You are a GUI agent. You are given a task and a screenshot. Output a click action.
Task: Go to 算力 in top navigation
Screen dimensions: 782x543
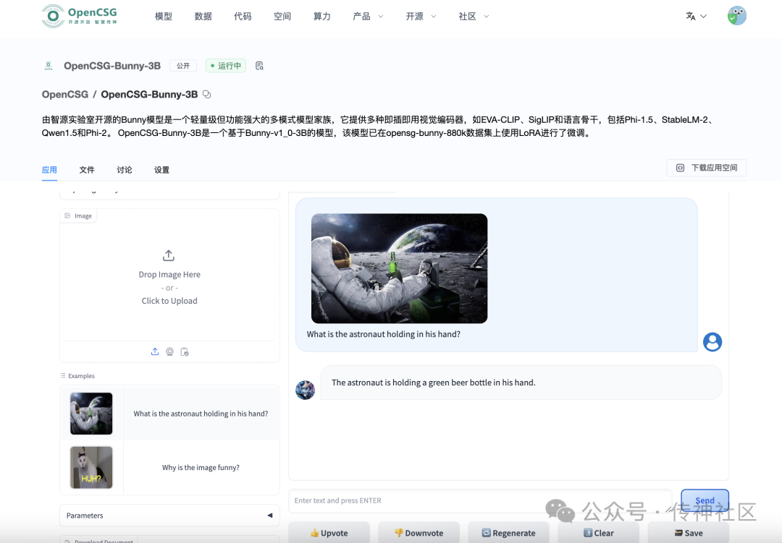321,17
